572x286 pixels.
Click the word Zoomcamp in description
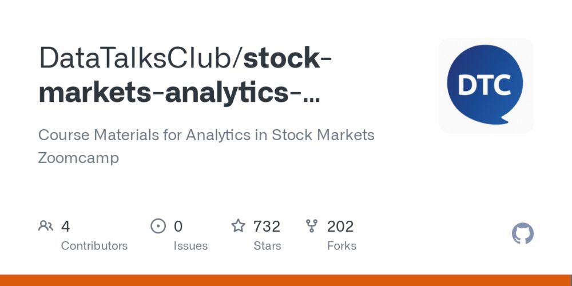(x=78, y=158)
